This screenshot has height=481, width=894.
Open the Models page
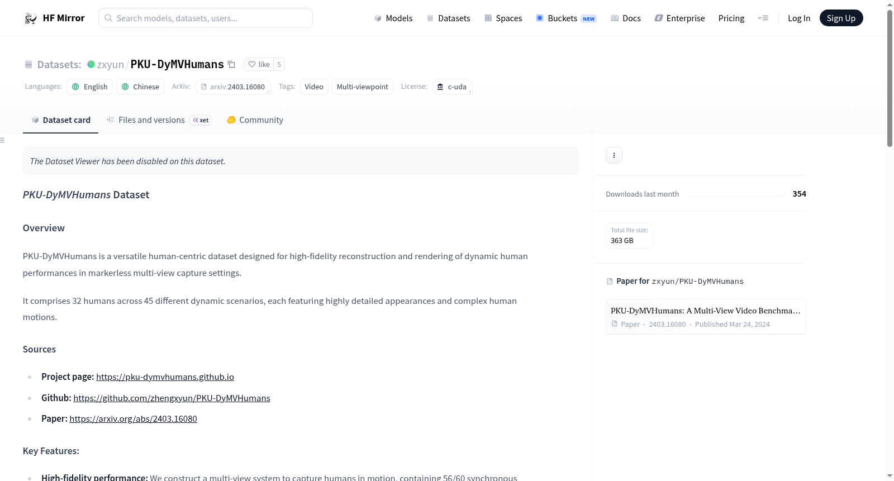click(393, 18)
